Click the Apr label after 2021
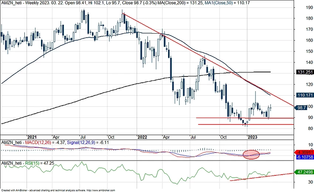The image size is (314, 192). pyautogui.click(x=56, y=137)
